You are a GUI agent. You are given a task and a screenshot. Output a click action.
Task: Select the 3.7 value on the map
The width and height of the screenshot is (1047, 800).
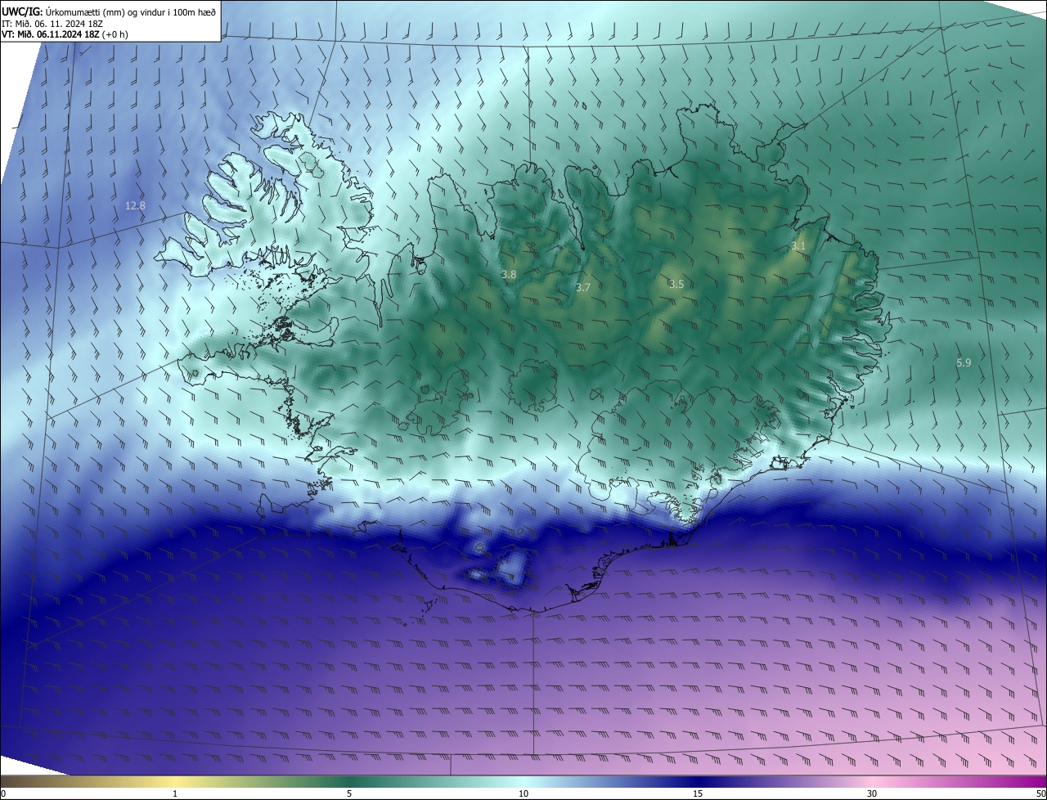(x=582, y=287)
